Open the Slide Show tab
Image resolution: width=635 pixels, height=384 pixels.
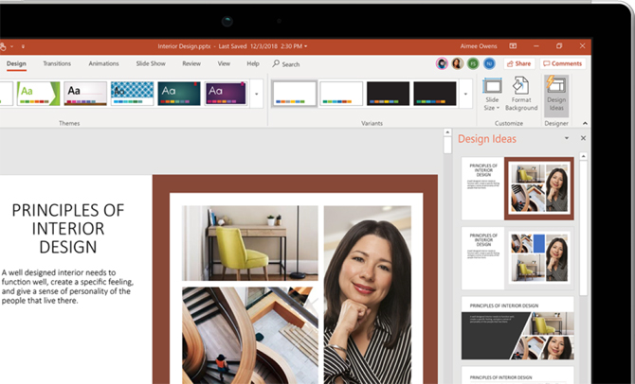(x=151, y=63)
